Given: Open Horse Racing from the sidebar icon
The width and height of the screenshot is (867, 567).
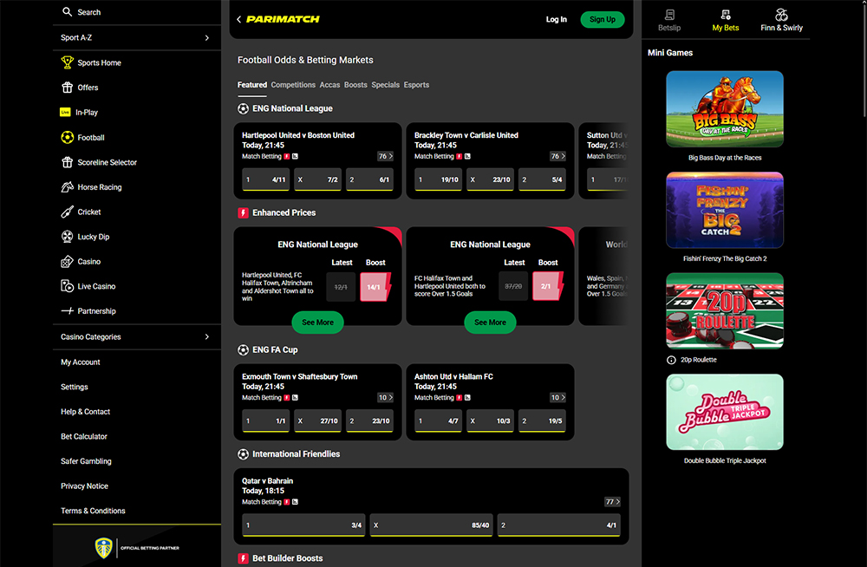Looking at the screenshot, I should (x=68, y=187).
